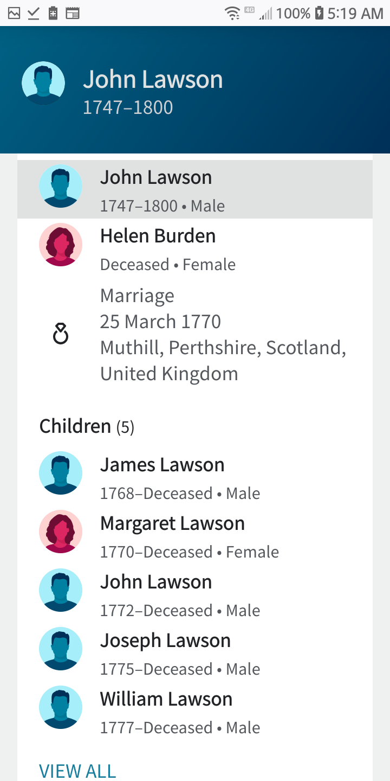Viewport: 390px width, 781px height.
Task: Open the marriage details for 25 March 1770
Action: point(222,335)
